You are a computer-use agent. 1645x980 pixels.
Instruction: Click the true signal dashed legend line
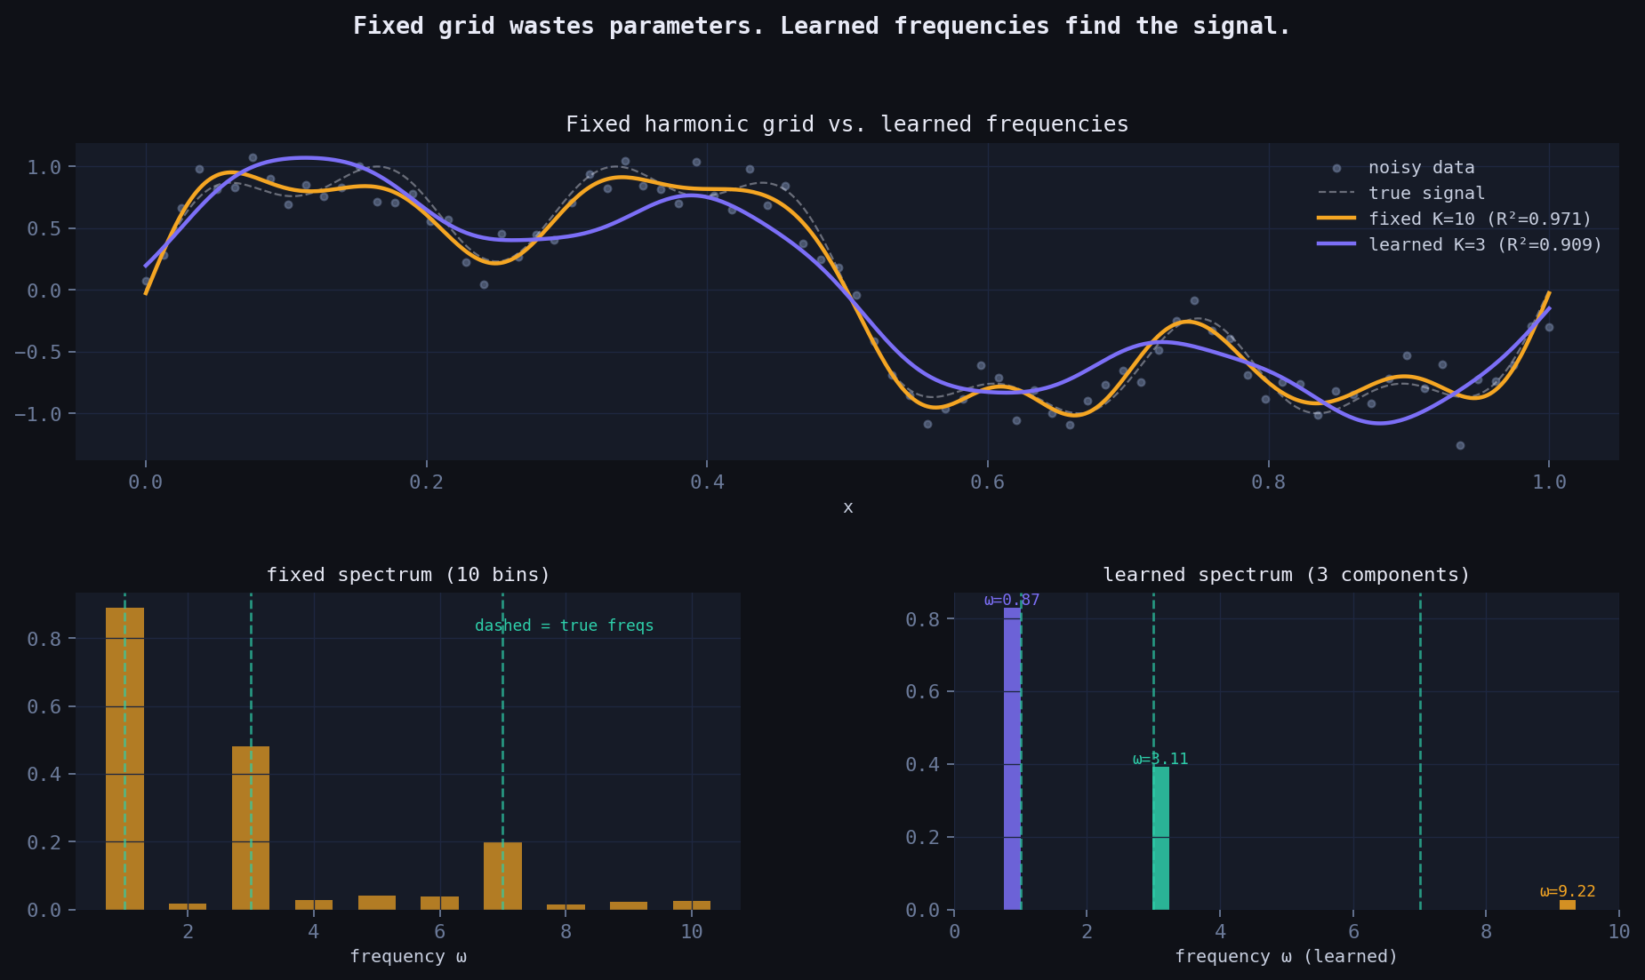[1336, 193]
